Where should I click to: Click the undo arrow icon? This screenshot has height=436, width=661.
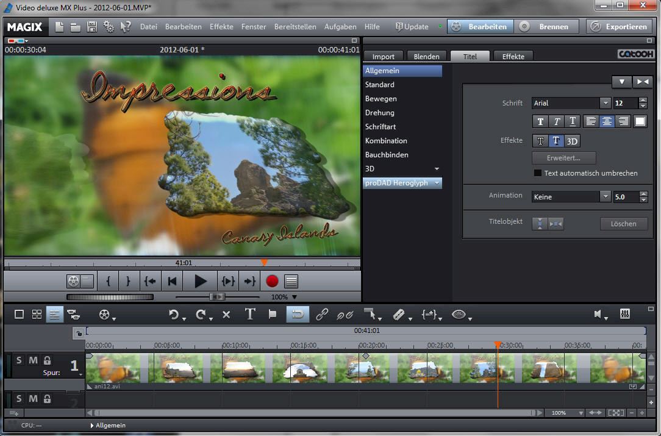click(x=174, y=314)
